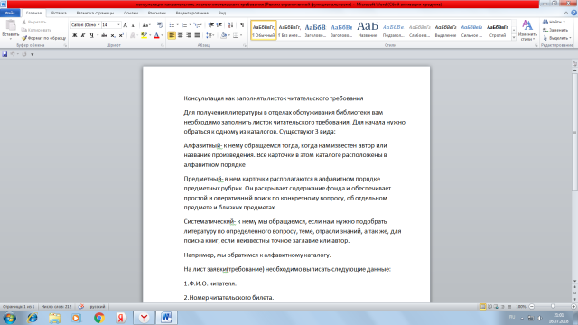Toggle justify alignment
578x325 pixels.
click(197, 35)
